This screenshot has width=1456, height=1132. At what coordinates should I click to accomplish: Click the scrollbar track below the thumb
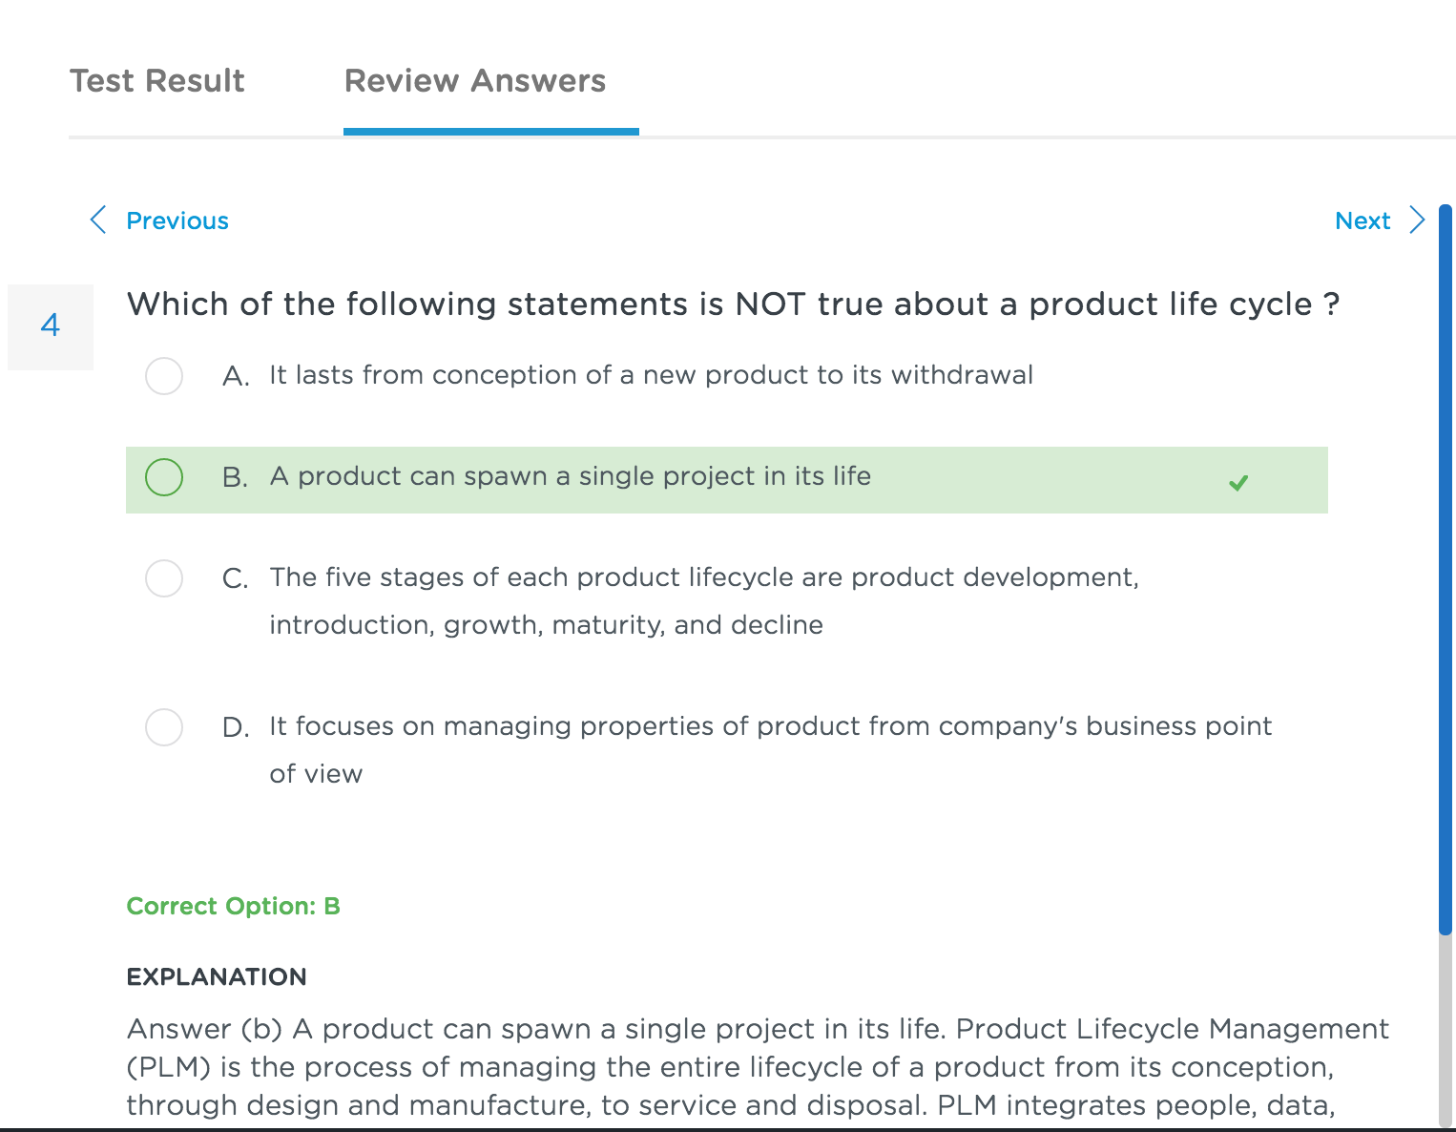(1446, 1031)
